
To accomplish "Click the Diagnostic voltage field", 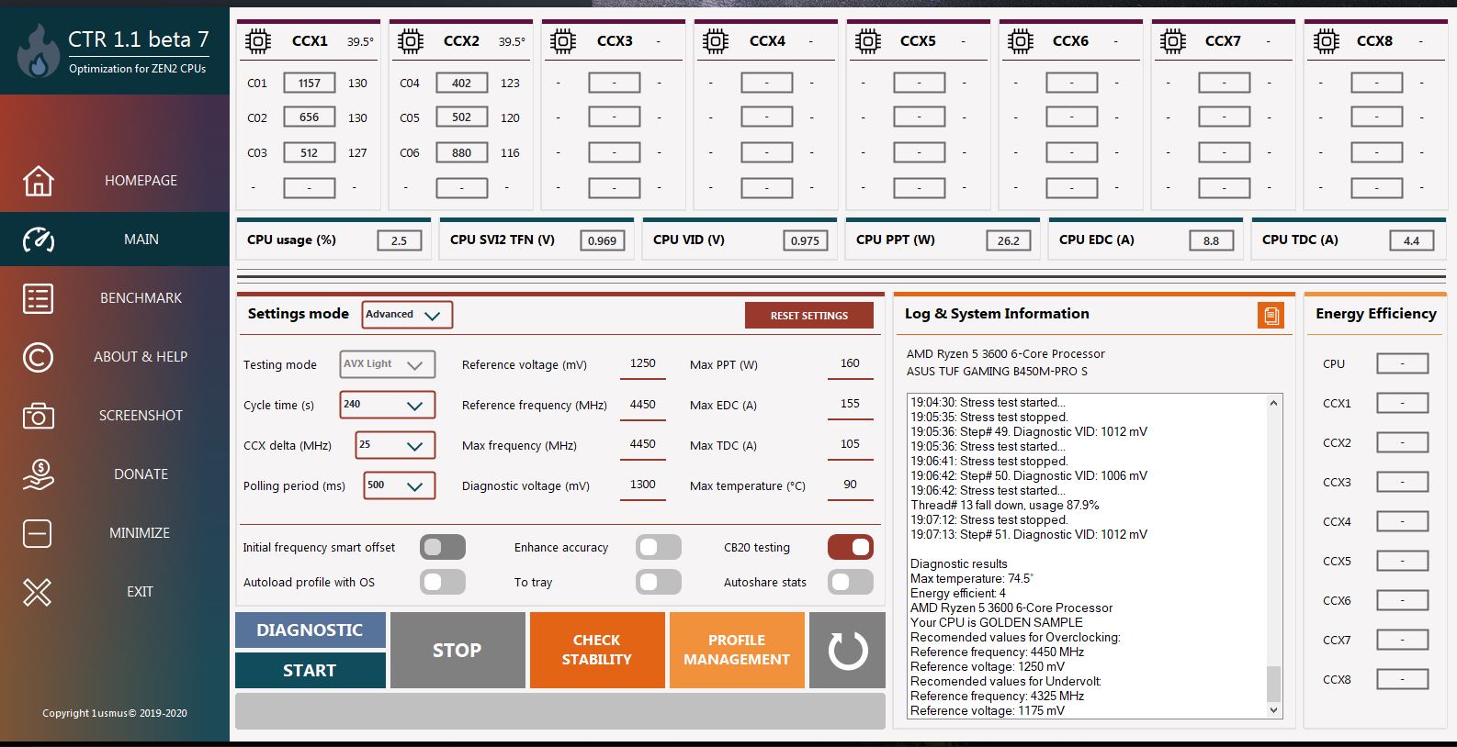I will [x=643, y=485].
